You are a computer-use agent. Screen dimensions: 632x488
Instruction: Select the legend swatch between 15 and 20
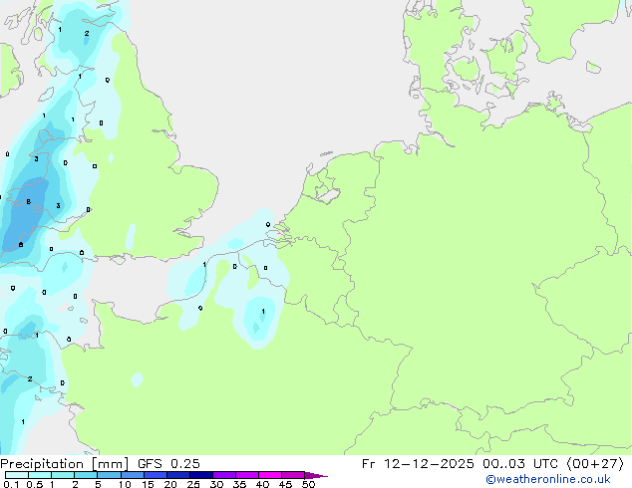click(x=155, y=475)
